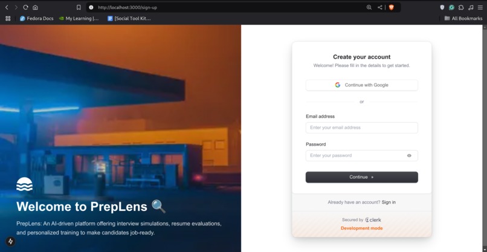Bookmark this page
This screenshot has height=252, width=487.
(79, 7)
